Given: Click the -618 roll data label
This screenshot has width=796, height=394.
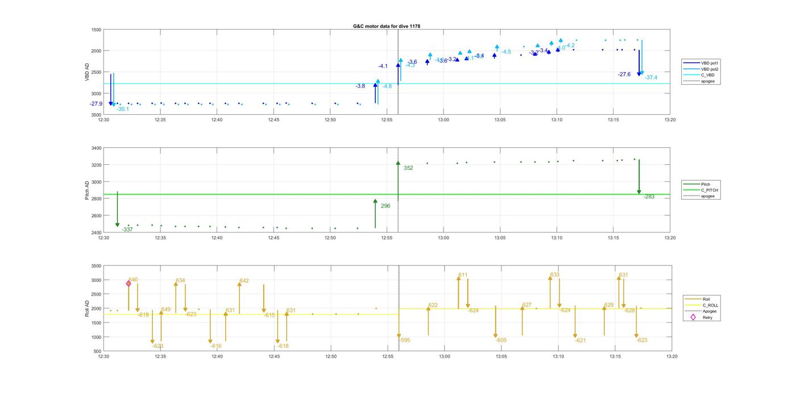Looking at the screenshot, I should (x=283, y=346).
